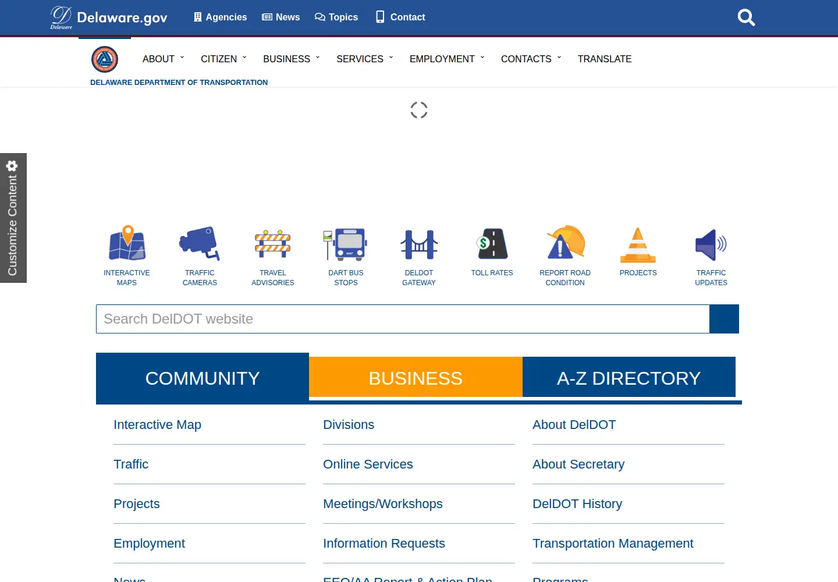Open the Information Requests link
The width and height of the screenshot is (838, 582).
(384, 544)
